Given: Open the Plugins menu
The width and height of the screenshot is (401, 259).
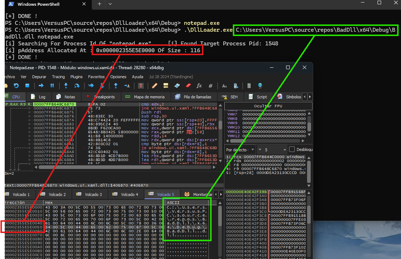Looking at the screenshot, I should (x=77, y=77).
